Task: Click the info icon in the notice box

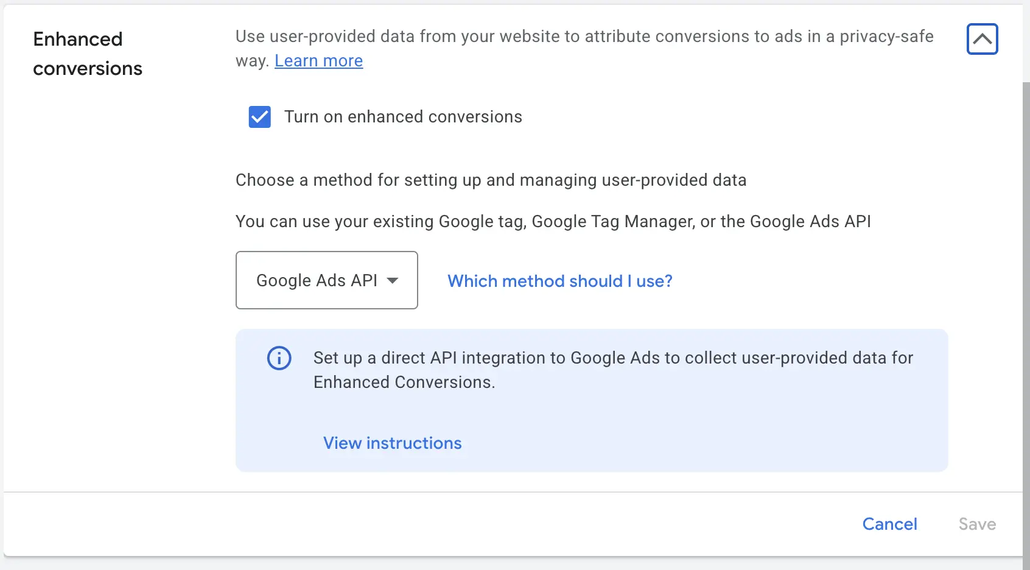Action: (x=279, y=358)
